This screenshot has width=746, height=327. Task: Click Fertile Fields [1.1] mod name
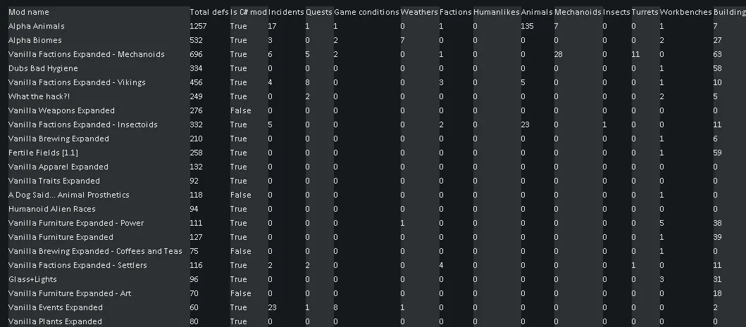43,153
